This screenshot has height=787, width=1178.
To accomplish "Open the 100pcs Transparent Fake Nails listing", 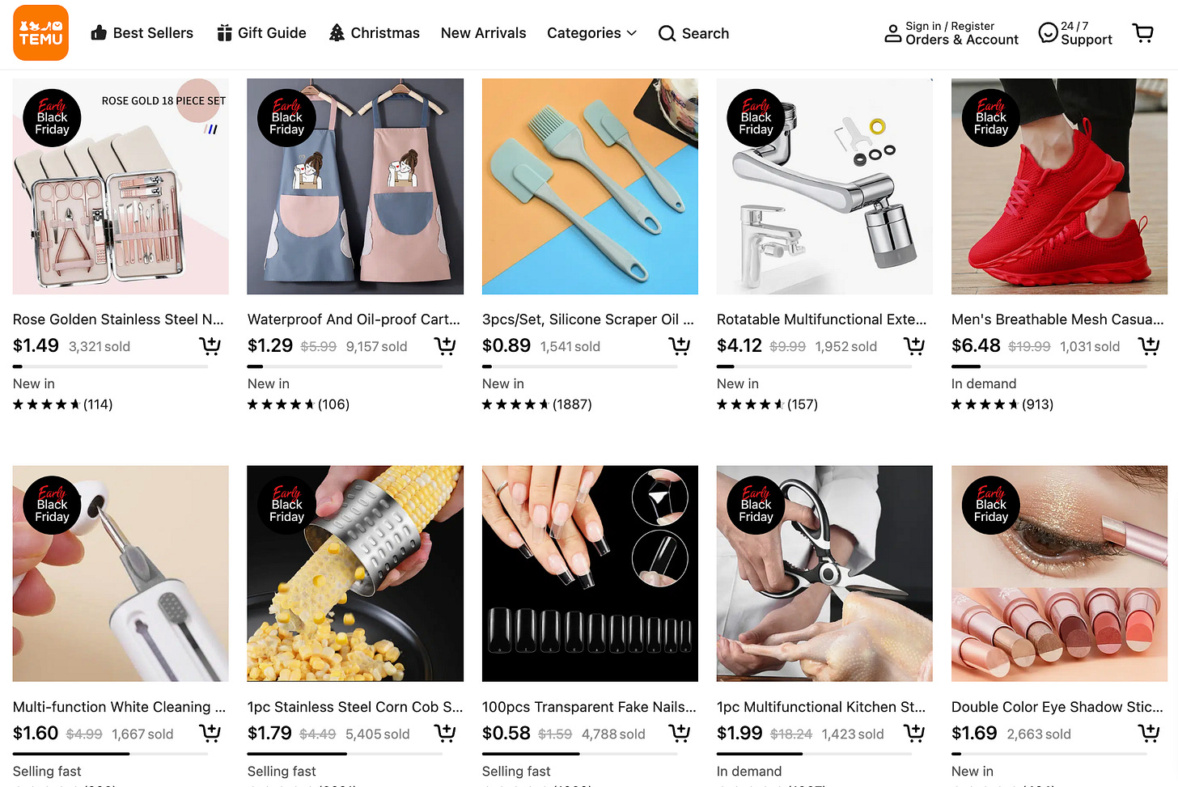I will click(x=589, y=707).
